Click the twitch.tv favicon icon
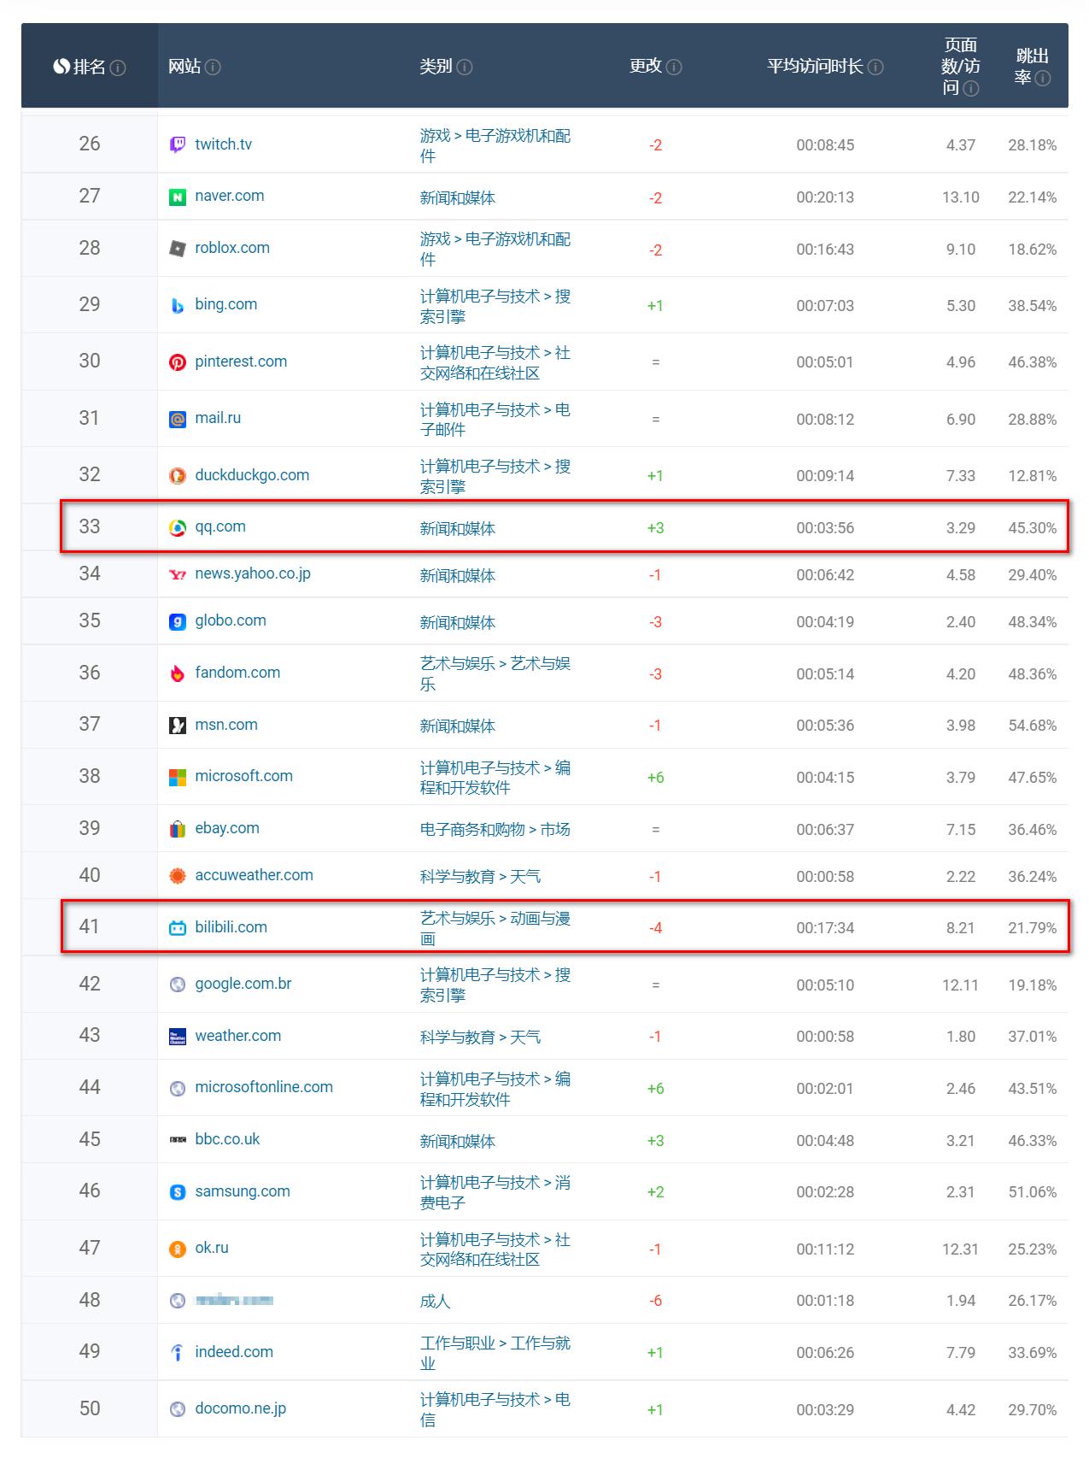This screenshot has height=1458, width=1089. 178,144
